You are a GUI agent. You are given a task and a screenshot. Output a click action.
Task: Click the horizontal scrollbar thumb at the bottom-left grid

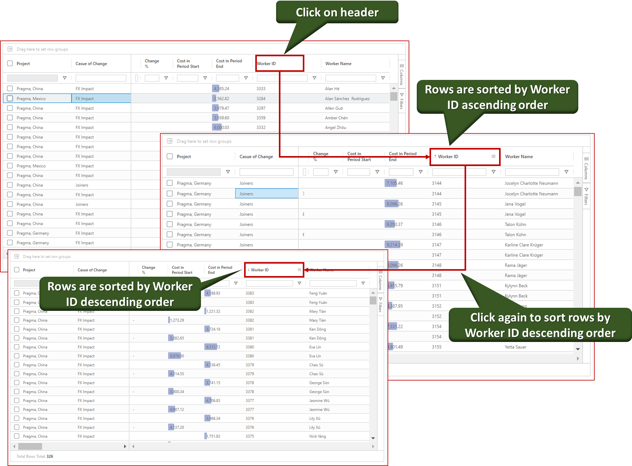[x=30, y=446]
